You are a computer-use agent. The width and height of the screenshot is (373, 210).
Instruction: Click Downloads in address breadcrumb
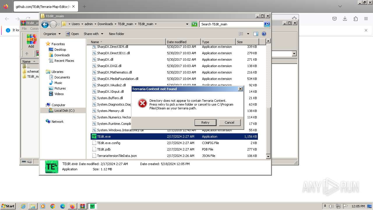coord(105,24)
